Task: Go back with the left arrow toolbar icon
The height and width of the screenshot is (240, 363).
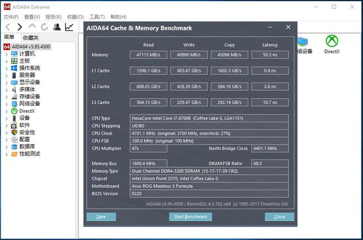Action: coord(7,27)
